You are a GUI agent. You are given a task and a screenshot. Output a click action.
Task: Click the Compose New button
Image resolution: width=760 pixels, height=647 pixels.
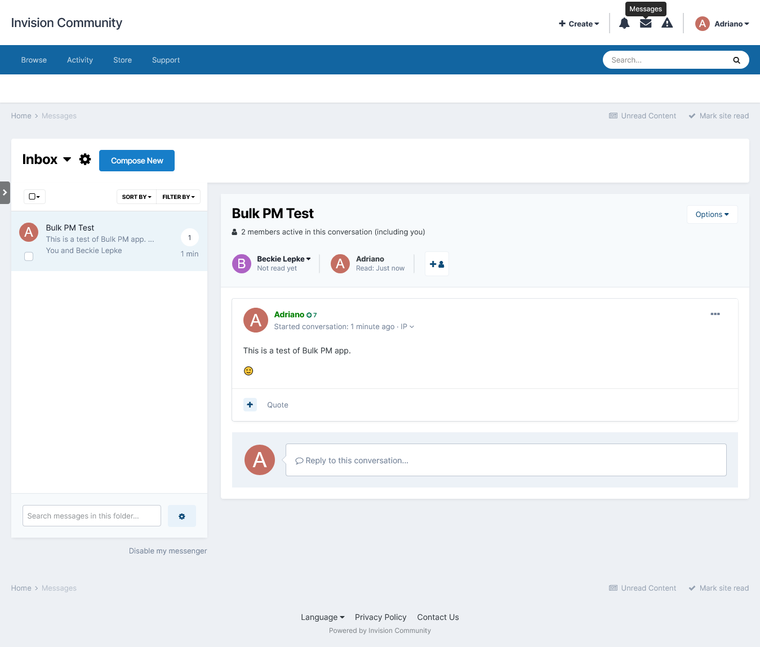(137, 161)
